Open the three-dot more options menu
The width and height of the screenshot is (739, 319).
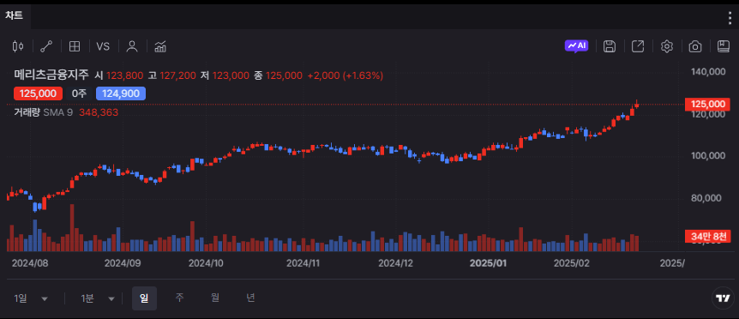pos(730,17)
